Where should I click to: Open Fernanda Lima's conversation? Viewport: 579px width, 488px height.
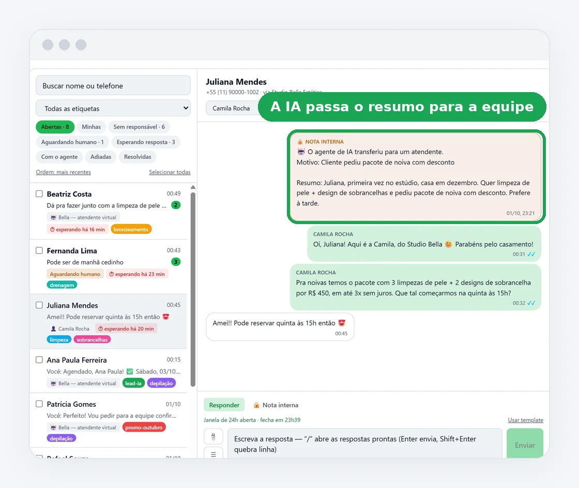coord(109,267)
